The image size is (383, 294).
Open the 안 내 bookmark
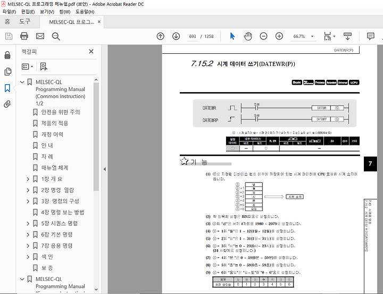coord(47,145)
